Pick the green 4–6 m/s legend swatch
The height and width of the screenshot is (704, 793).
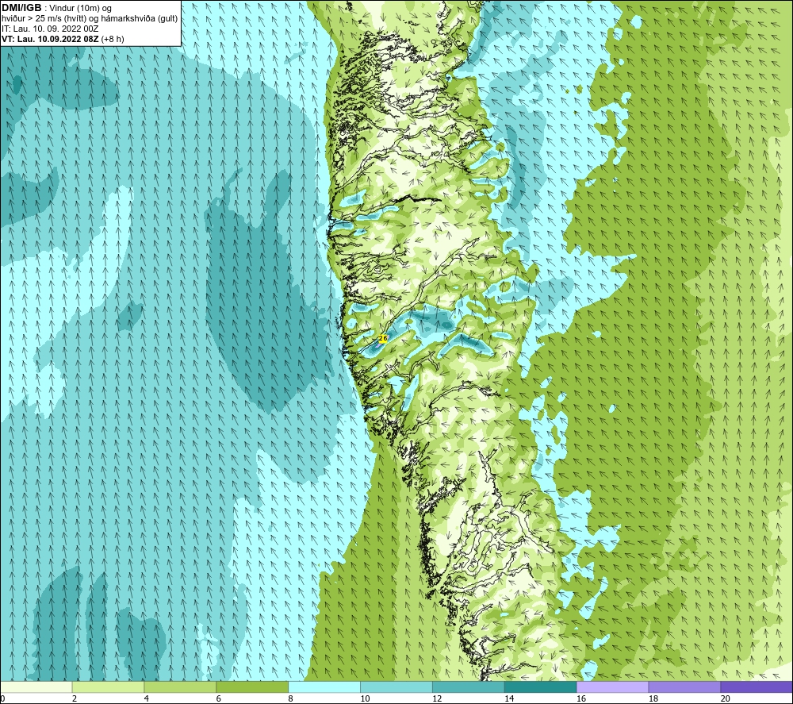(x=180, y=687)
